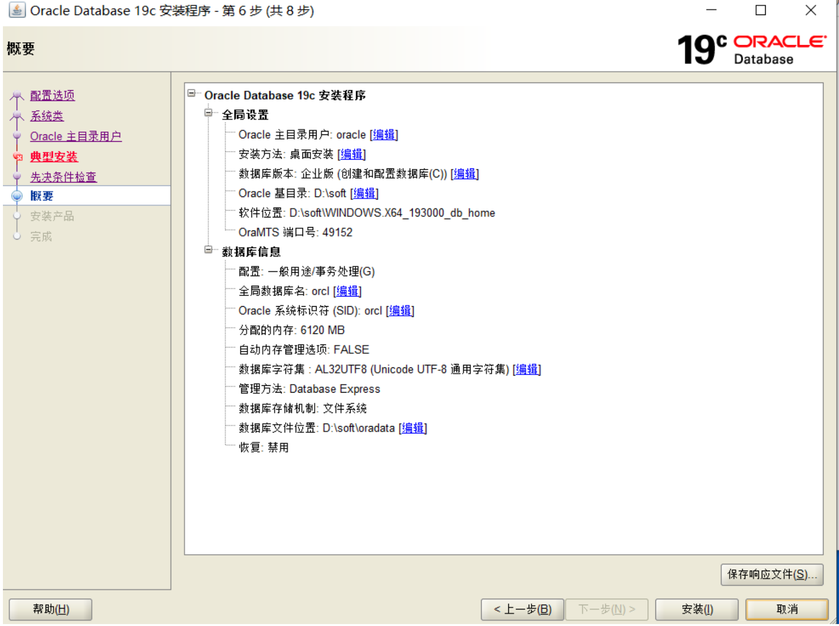The height and width of the screenshot is (626, 839).
Task: Select the 数据库信息 heading text
Action: coord(251,252)
